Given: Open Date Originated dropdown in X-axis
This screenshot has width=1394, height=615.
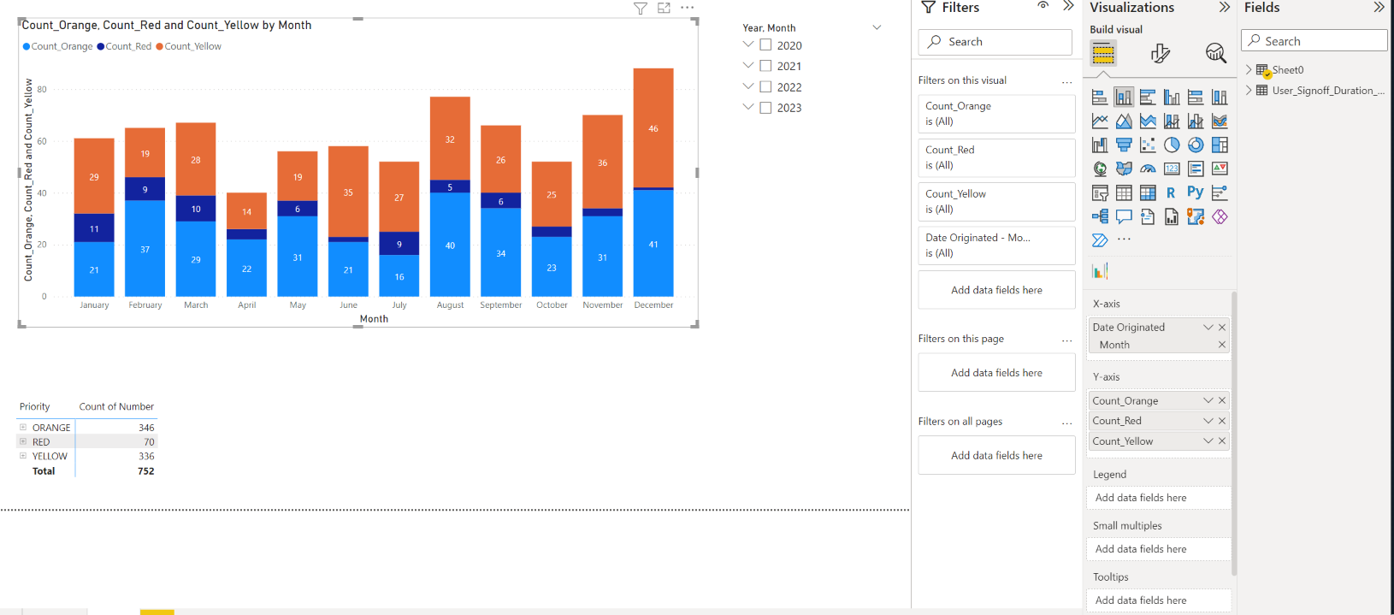Looking at the screenshot, I should coord(1208,327).
